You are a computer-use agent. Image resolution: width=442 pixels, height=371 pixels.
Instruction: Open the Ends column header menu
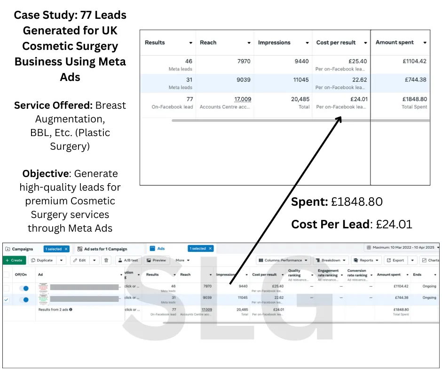coord(435,275)
